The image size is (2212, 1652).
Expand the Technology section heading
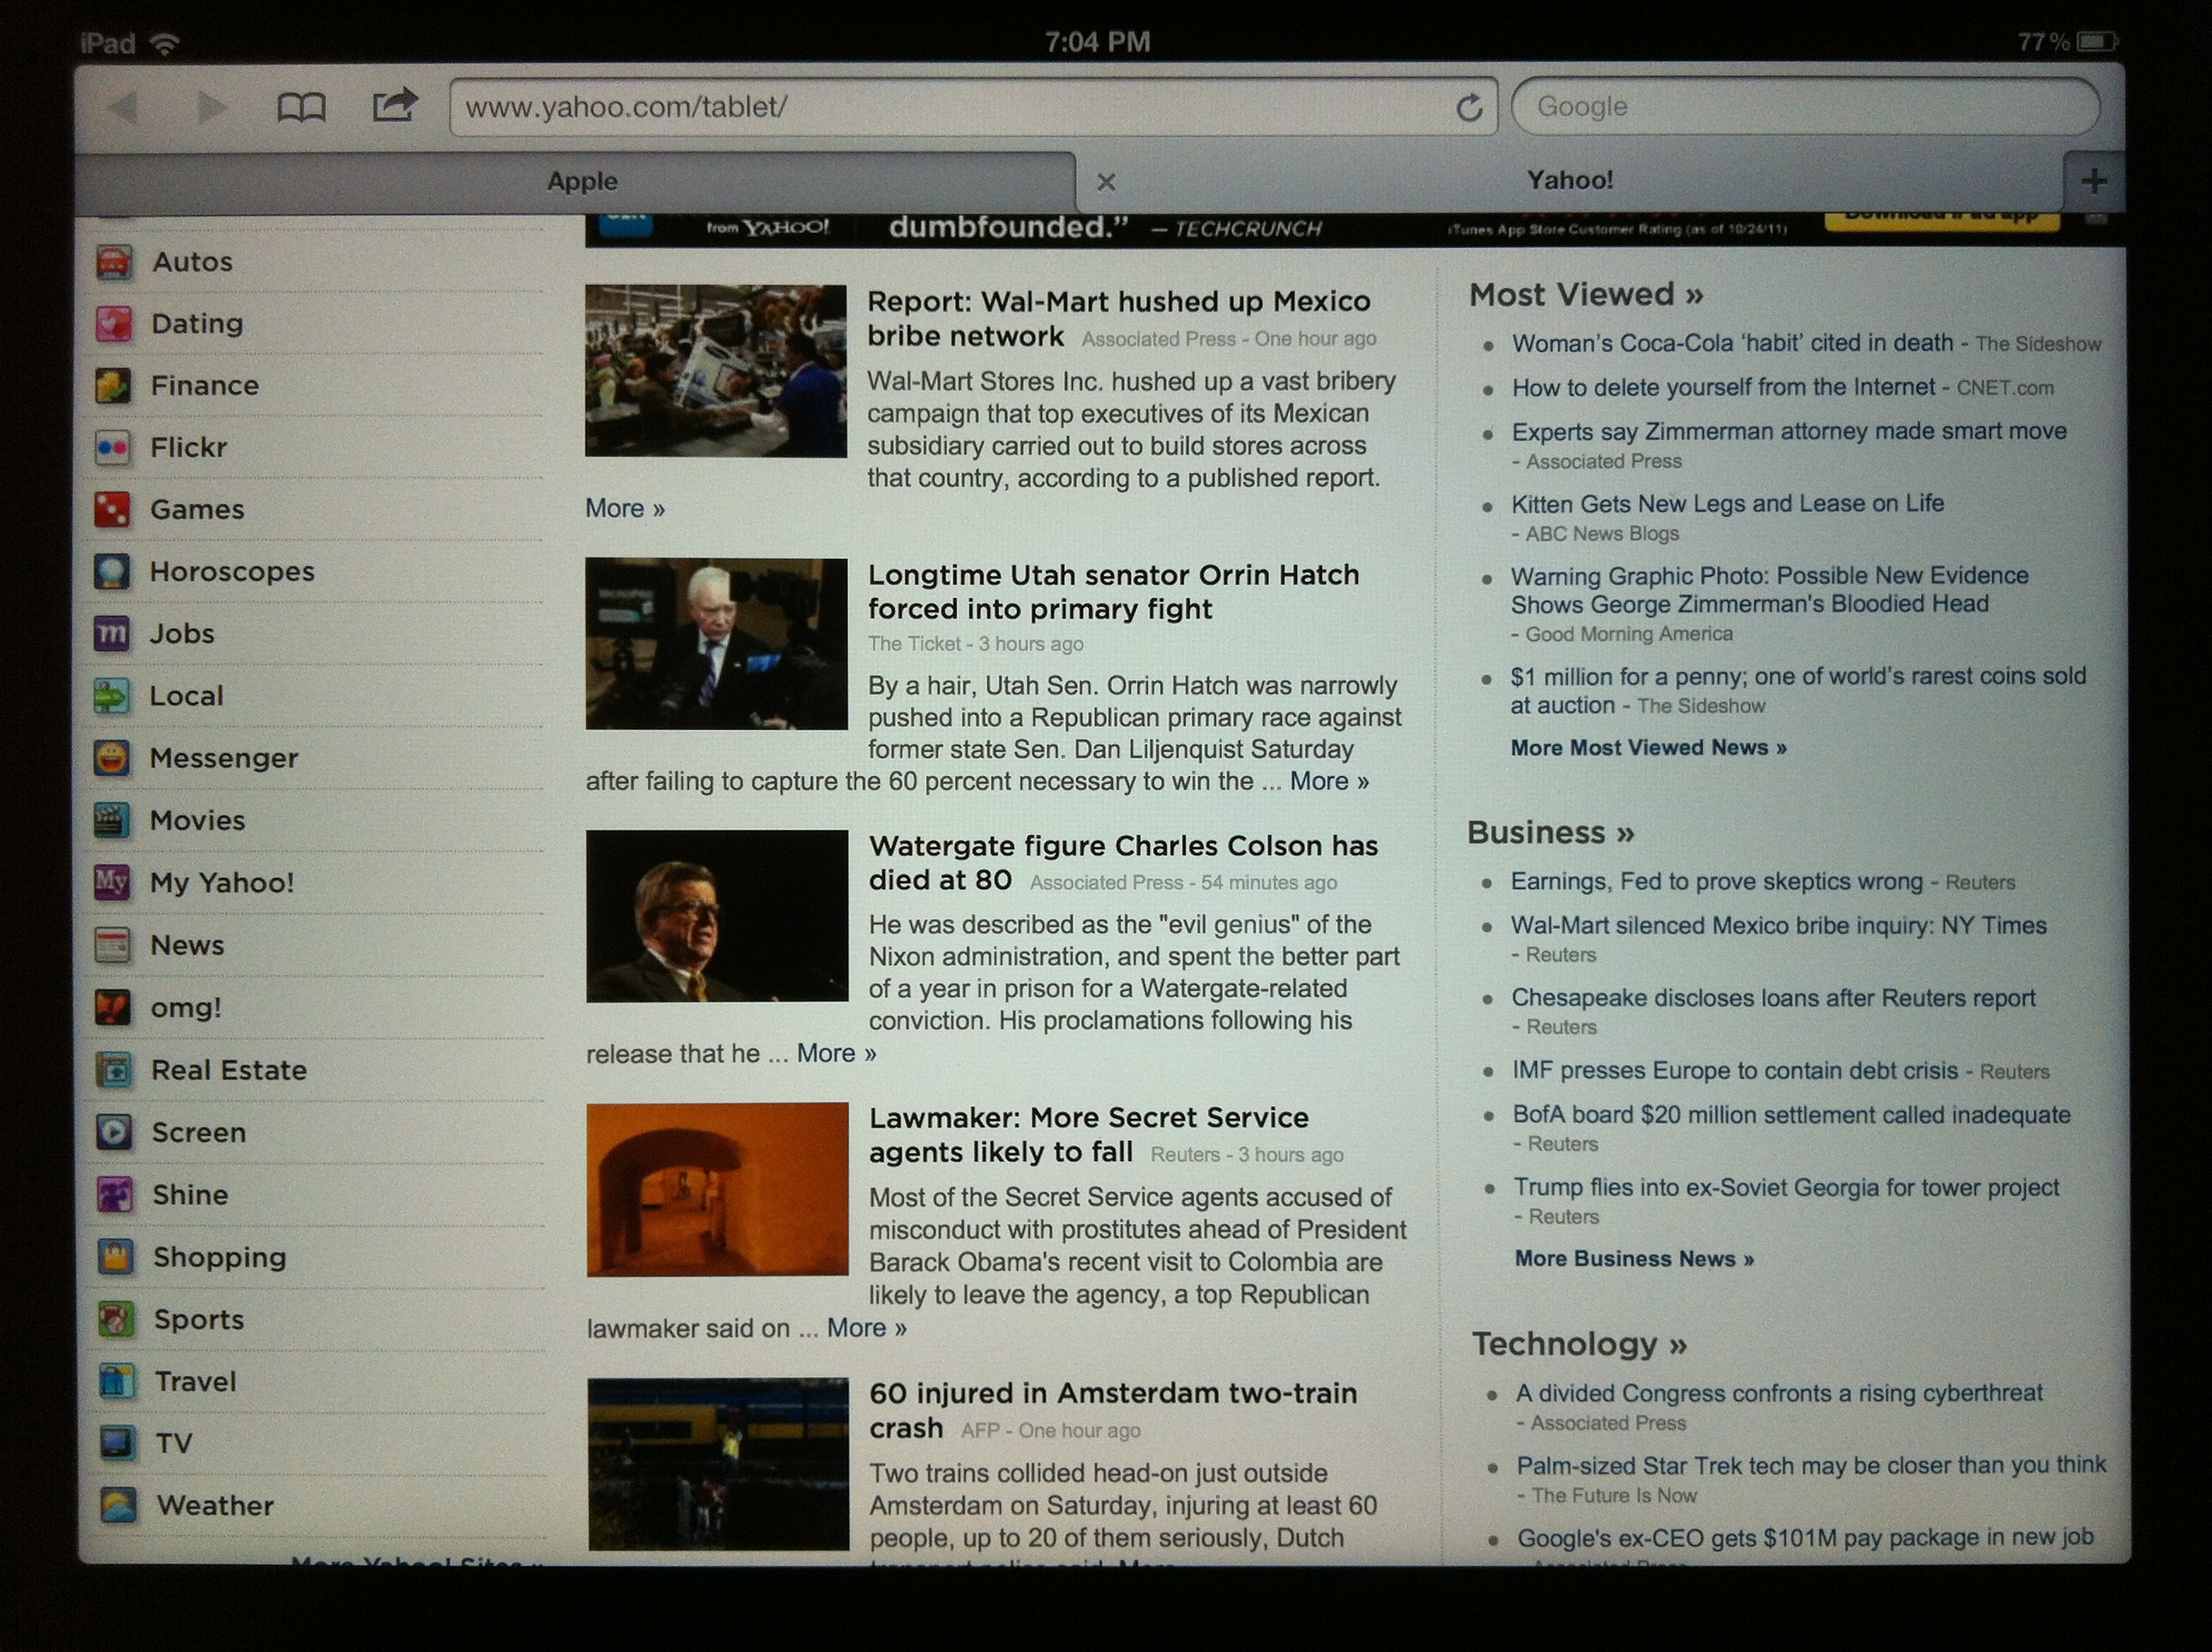click(1579, 1344)
